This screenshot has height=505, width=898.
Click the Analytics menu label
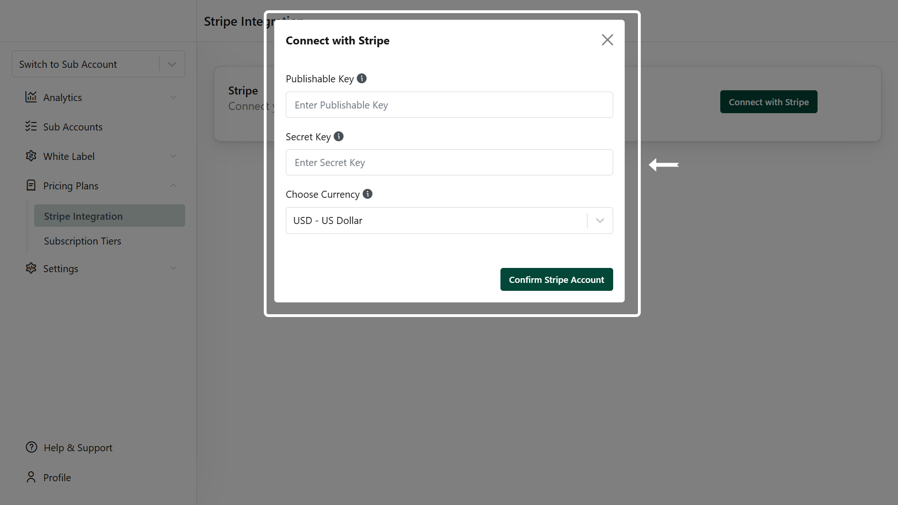(x=63, y=97)
